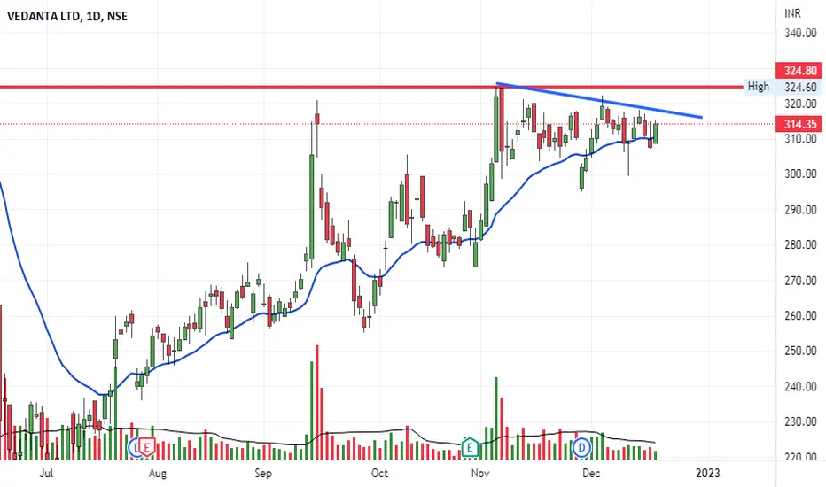Open the red E earnings marker
826x487 pixels.
pos(147,448)
